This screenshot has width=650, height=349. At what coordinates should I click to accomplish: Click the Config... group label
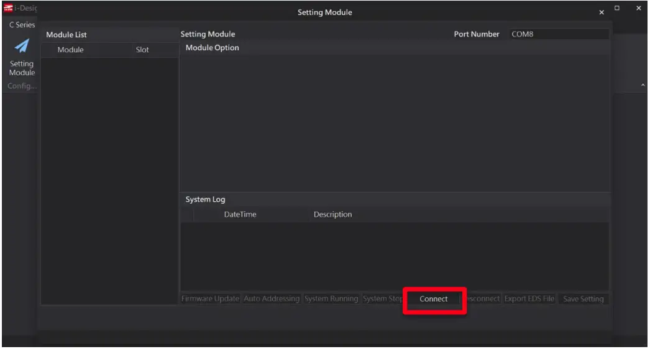click(22, 86)
